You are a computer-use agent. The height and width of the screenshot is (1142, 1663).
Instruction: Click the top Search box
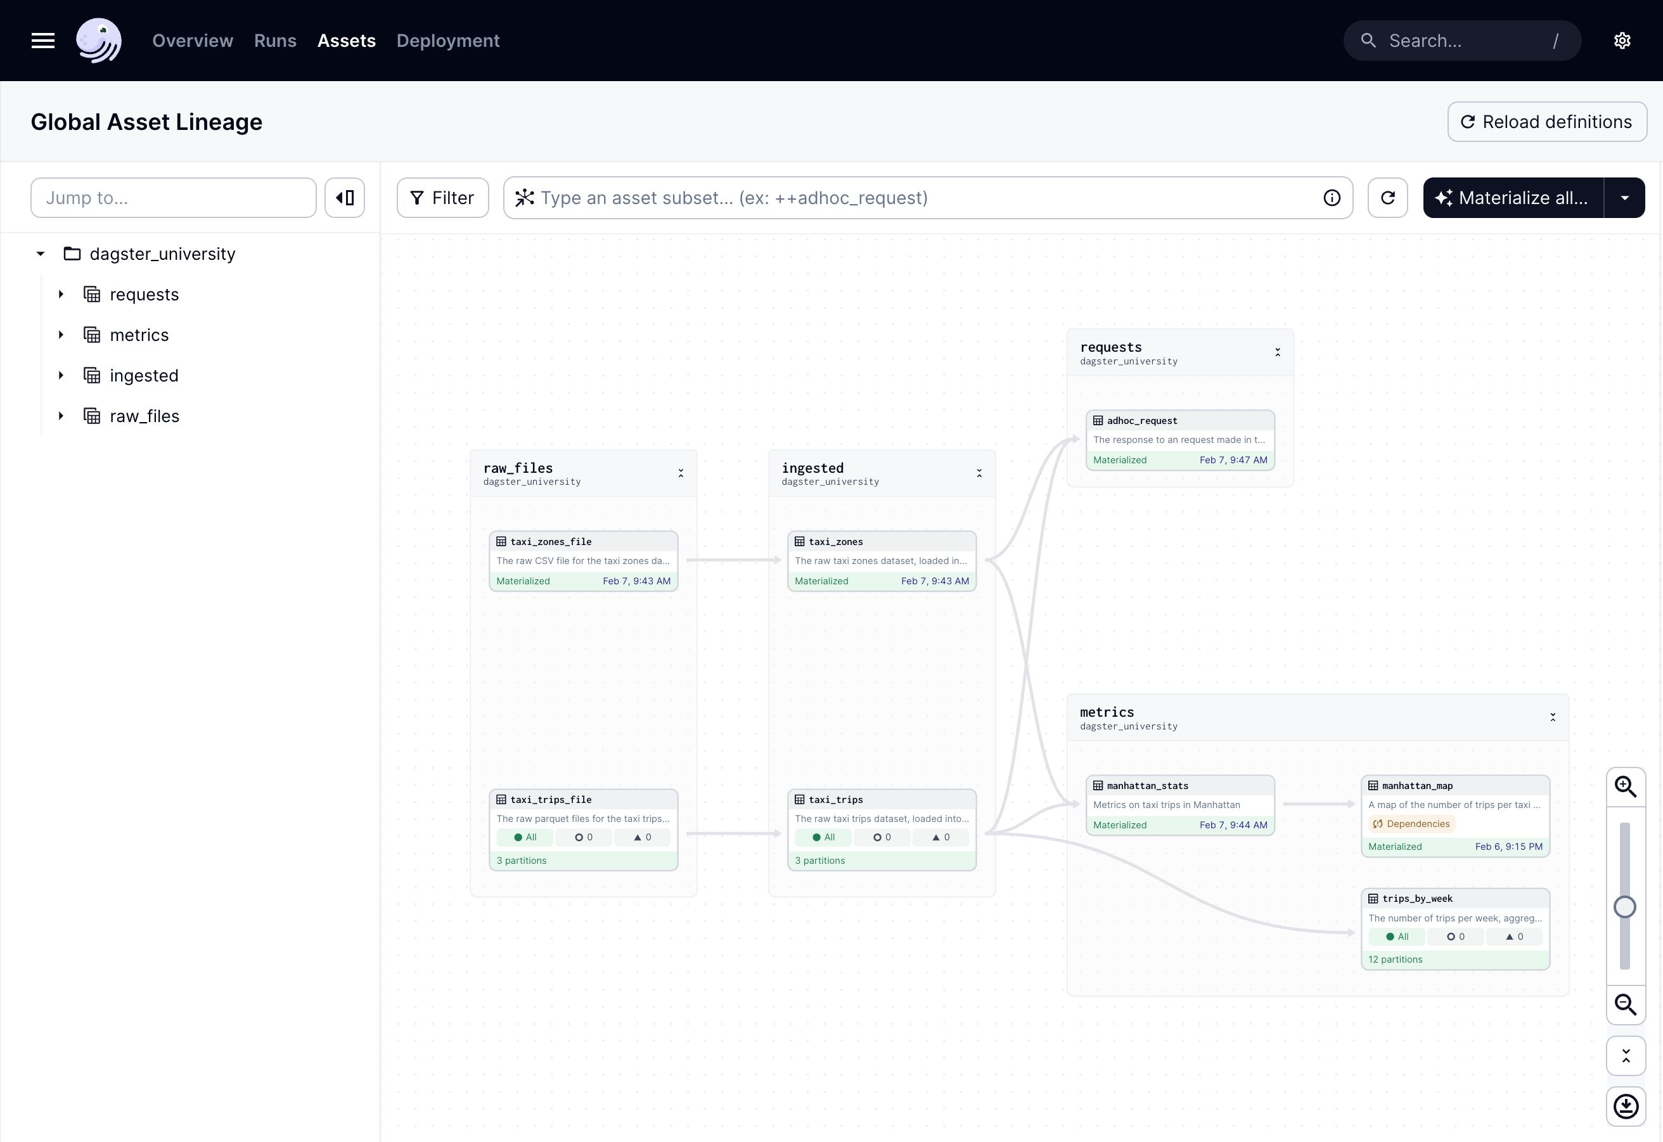1462,41
